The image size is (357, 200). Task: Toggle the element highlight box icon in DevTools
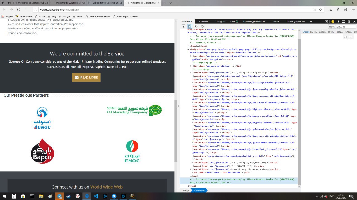(190, 26)
